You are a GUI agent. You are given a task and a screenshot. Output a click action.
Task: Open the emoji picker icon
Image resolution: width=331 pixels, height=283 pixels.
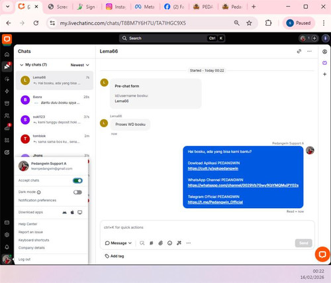click(x=169, y=243)
